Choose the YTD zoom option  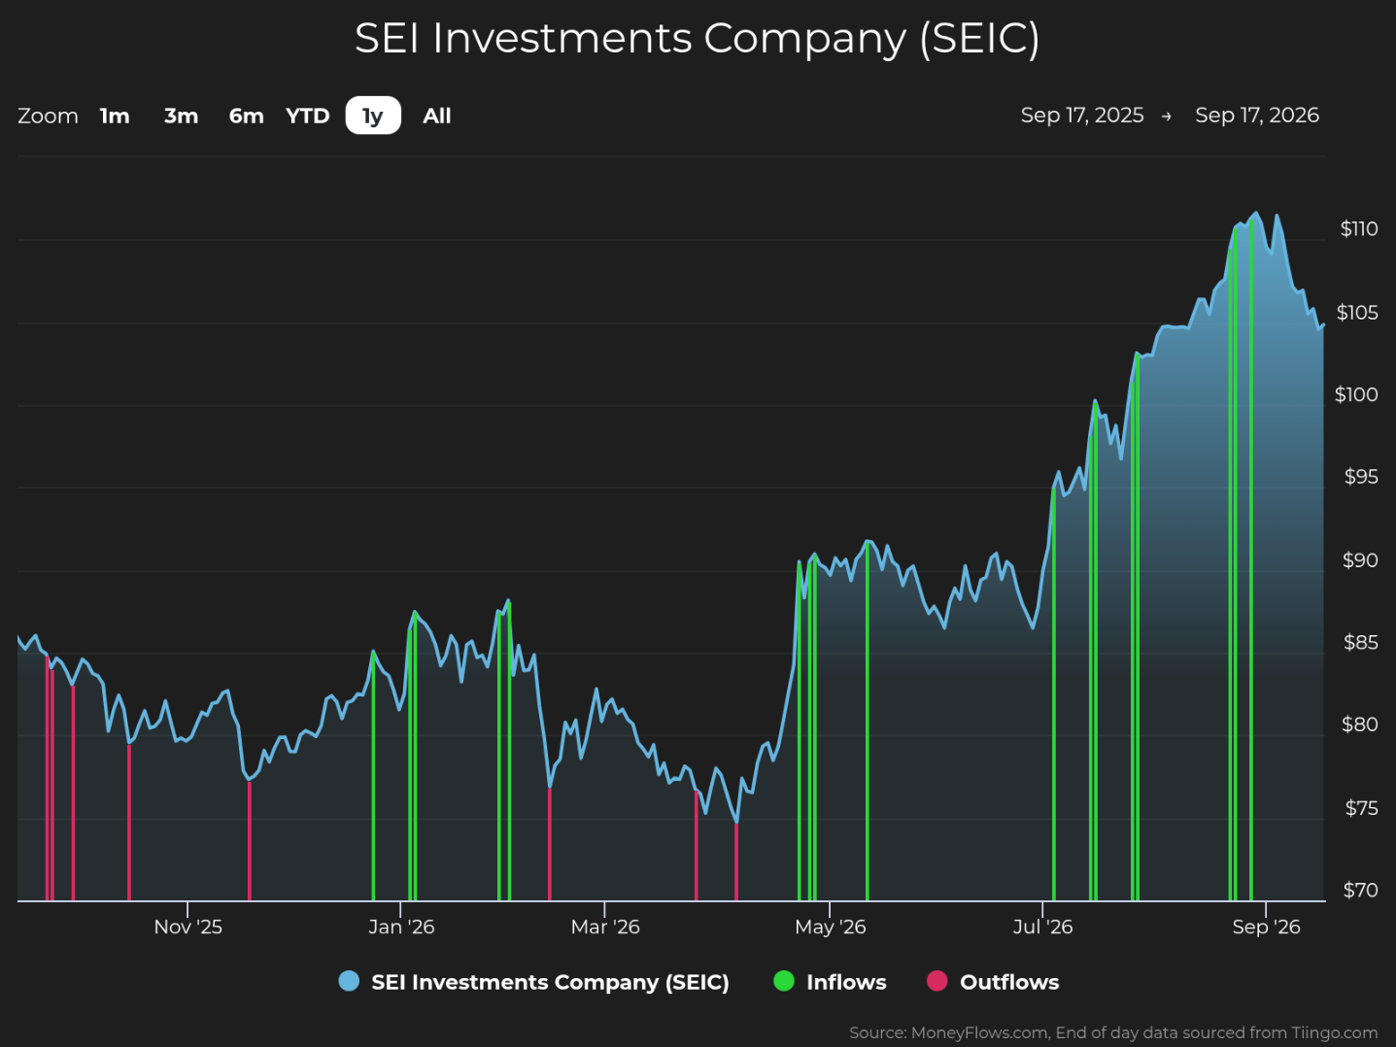point(308,116)
